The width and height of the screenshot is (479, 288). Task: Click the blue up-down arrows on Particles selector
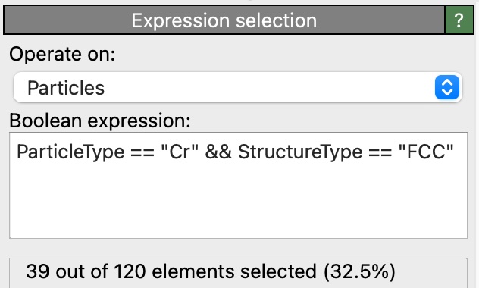tap(447, 88)
